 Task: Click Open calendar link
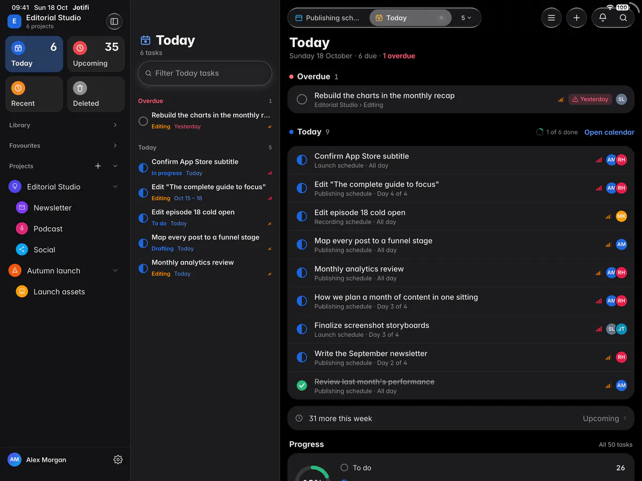(609, 132)
